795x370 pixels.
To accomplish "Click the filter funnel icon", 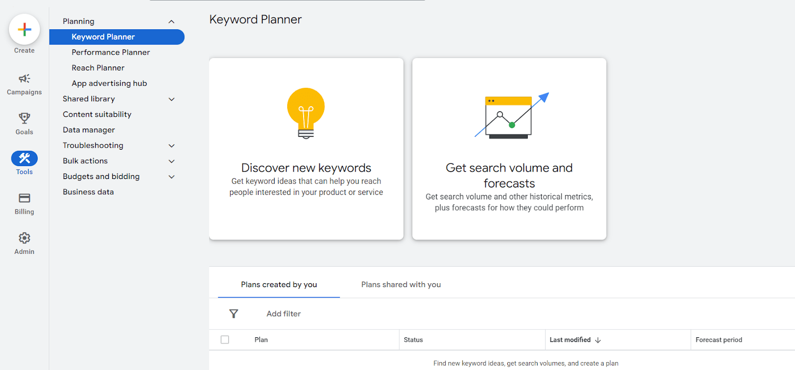I will point(234,313).
